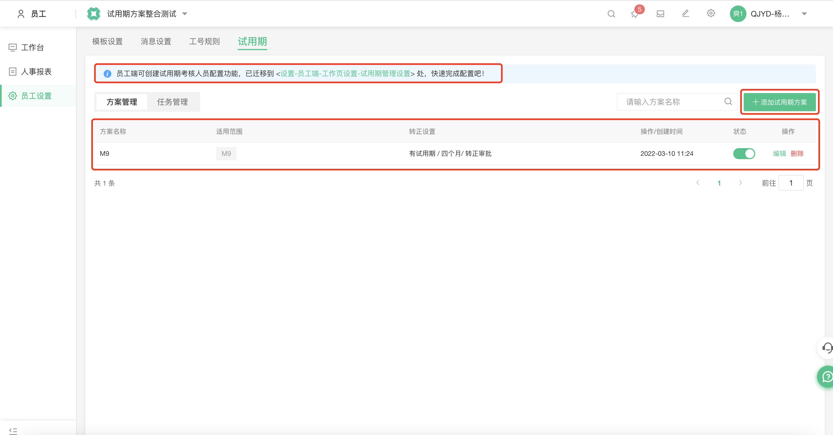Viewport: 833px width, 435px height.
Task: Click the M9 scope tag
Action: tap(226, 154)
